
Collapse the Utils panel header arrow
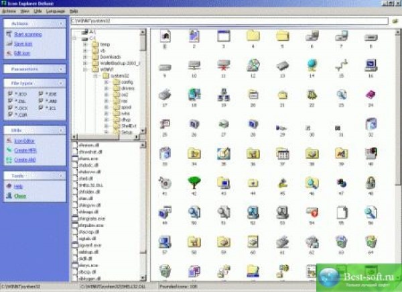61,130
